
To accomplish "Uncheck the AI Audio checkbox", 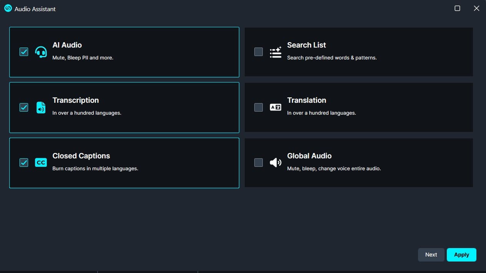I will (x=24, y=52).
